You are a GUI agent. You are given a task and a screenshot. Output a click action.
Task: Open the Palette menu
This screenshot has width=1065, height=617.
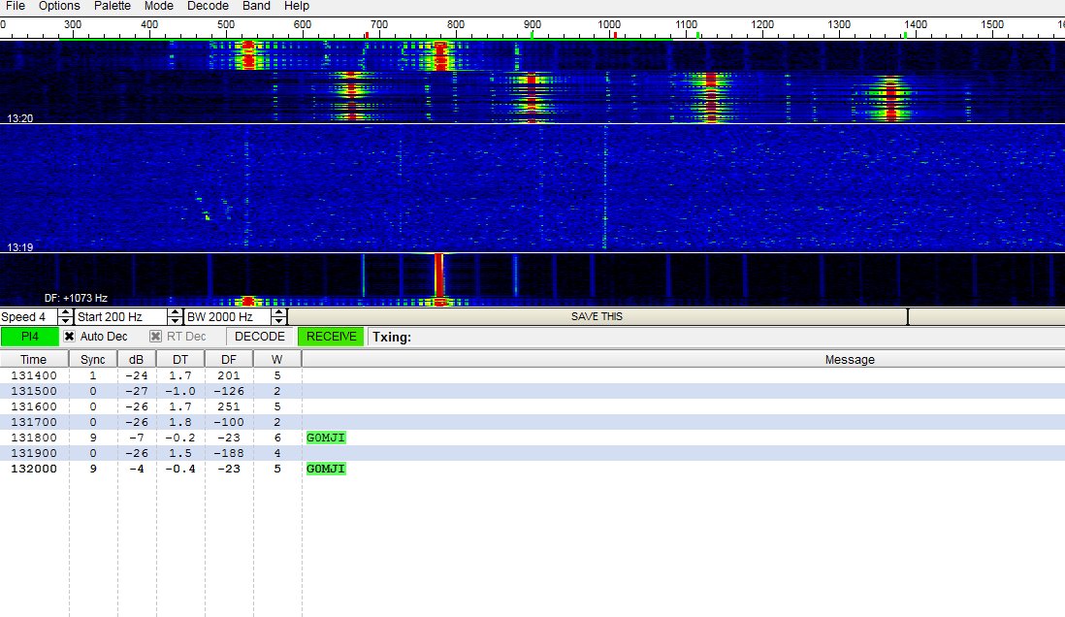pyautogui.click(x=113, y=6)
